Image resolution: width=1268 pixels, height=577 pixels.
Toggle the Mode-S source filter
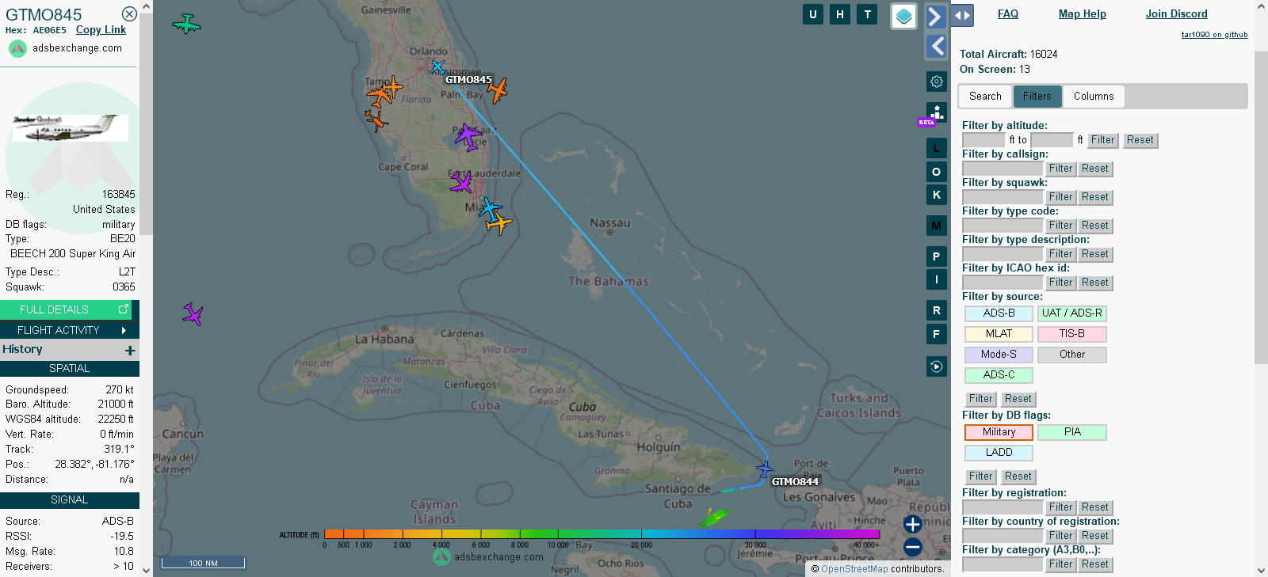(999, 355)
